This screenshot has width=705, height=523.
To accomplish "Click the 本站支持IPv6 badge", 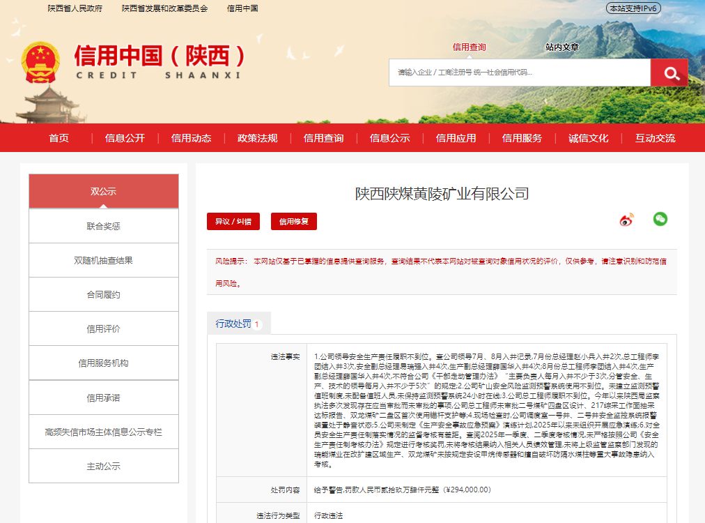I will (633, 8).
